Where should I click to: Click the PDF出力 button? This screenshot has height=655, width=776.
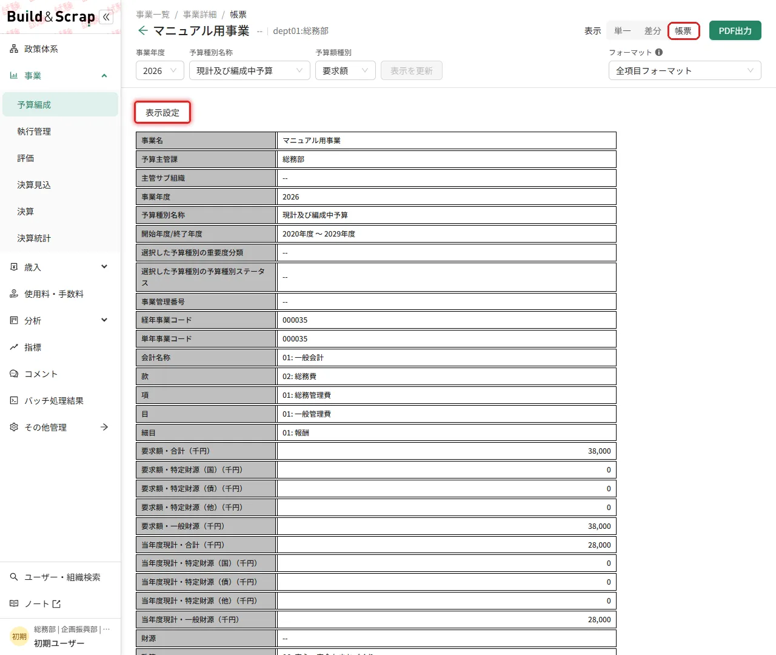pos(735,31)
